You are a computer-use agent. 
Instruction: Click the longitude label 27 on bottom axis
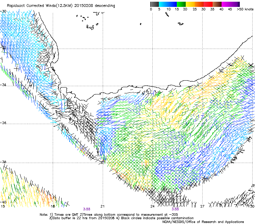point(202,206)
